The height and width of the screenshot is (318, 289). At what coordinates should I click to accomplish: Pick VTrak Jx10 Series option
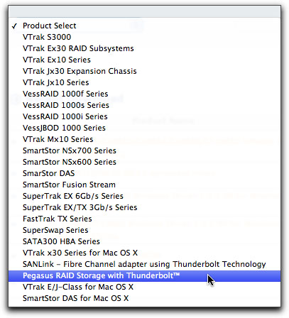(144, 82)
